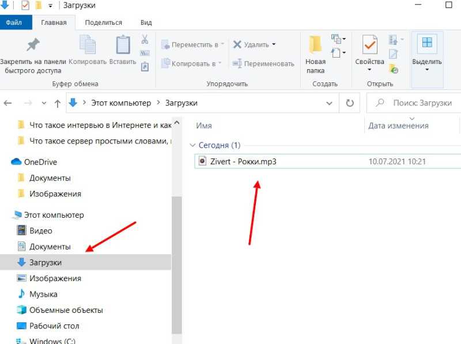The image size is (461, 344).
Task: Open Изображения under OneDrive
Action: click(50, 194)
